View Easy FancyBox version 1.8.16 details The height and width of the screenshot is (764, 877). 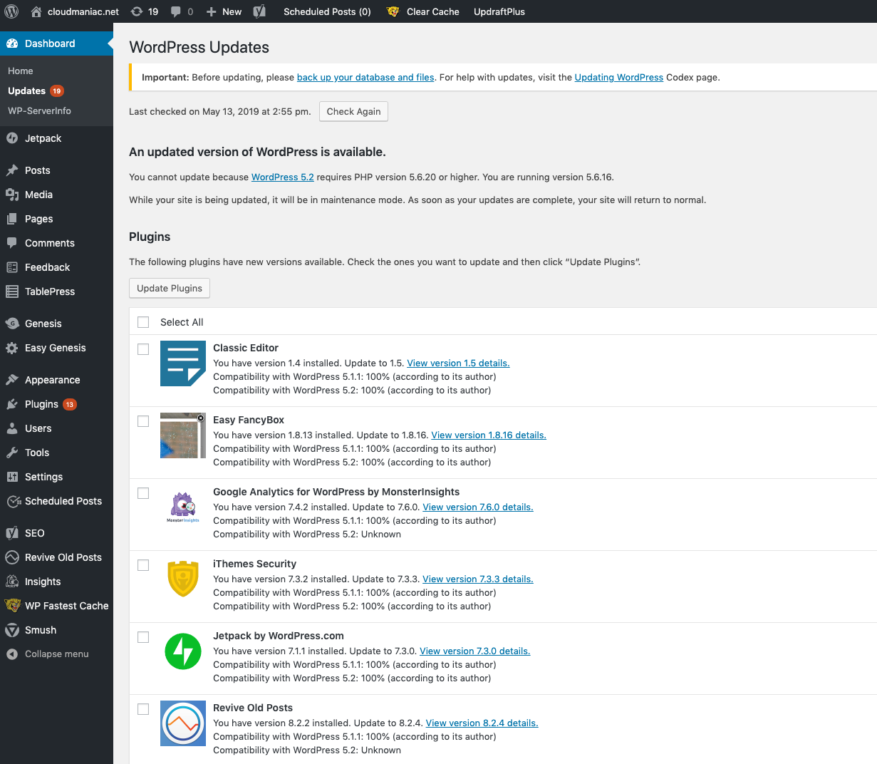[x=489, y=435]
